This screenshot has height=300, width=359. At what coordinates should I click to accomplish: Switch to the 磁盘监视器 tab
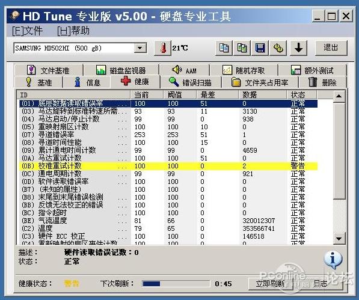pyautogui.click(x=121, y=70)
